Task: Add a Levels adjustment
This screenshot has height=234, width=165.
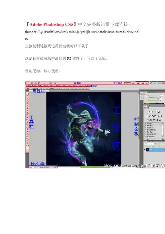Action: tap(152, 112)
